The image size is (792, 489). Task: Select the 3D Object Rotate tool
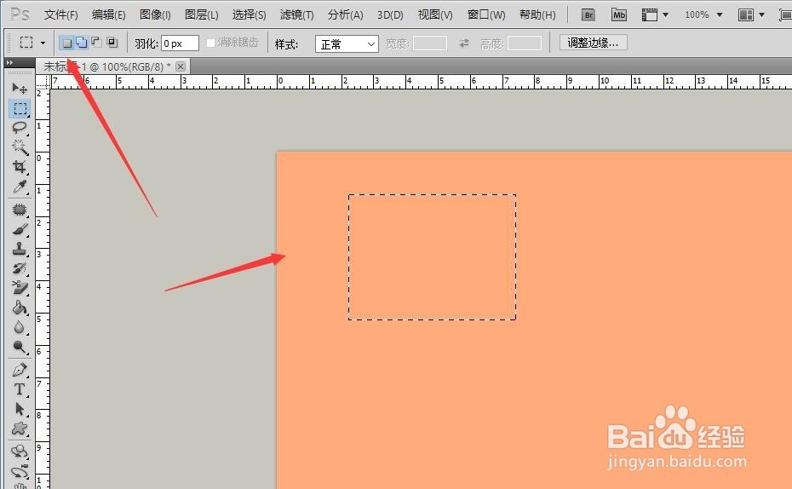20,451
